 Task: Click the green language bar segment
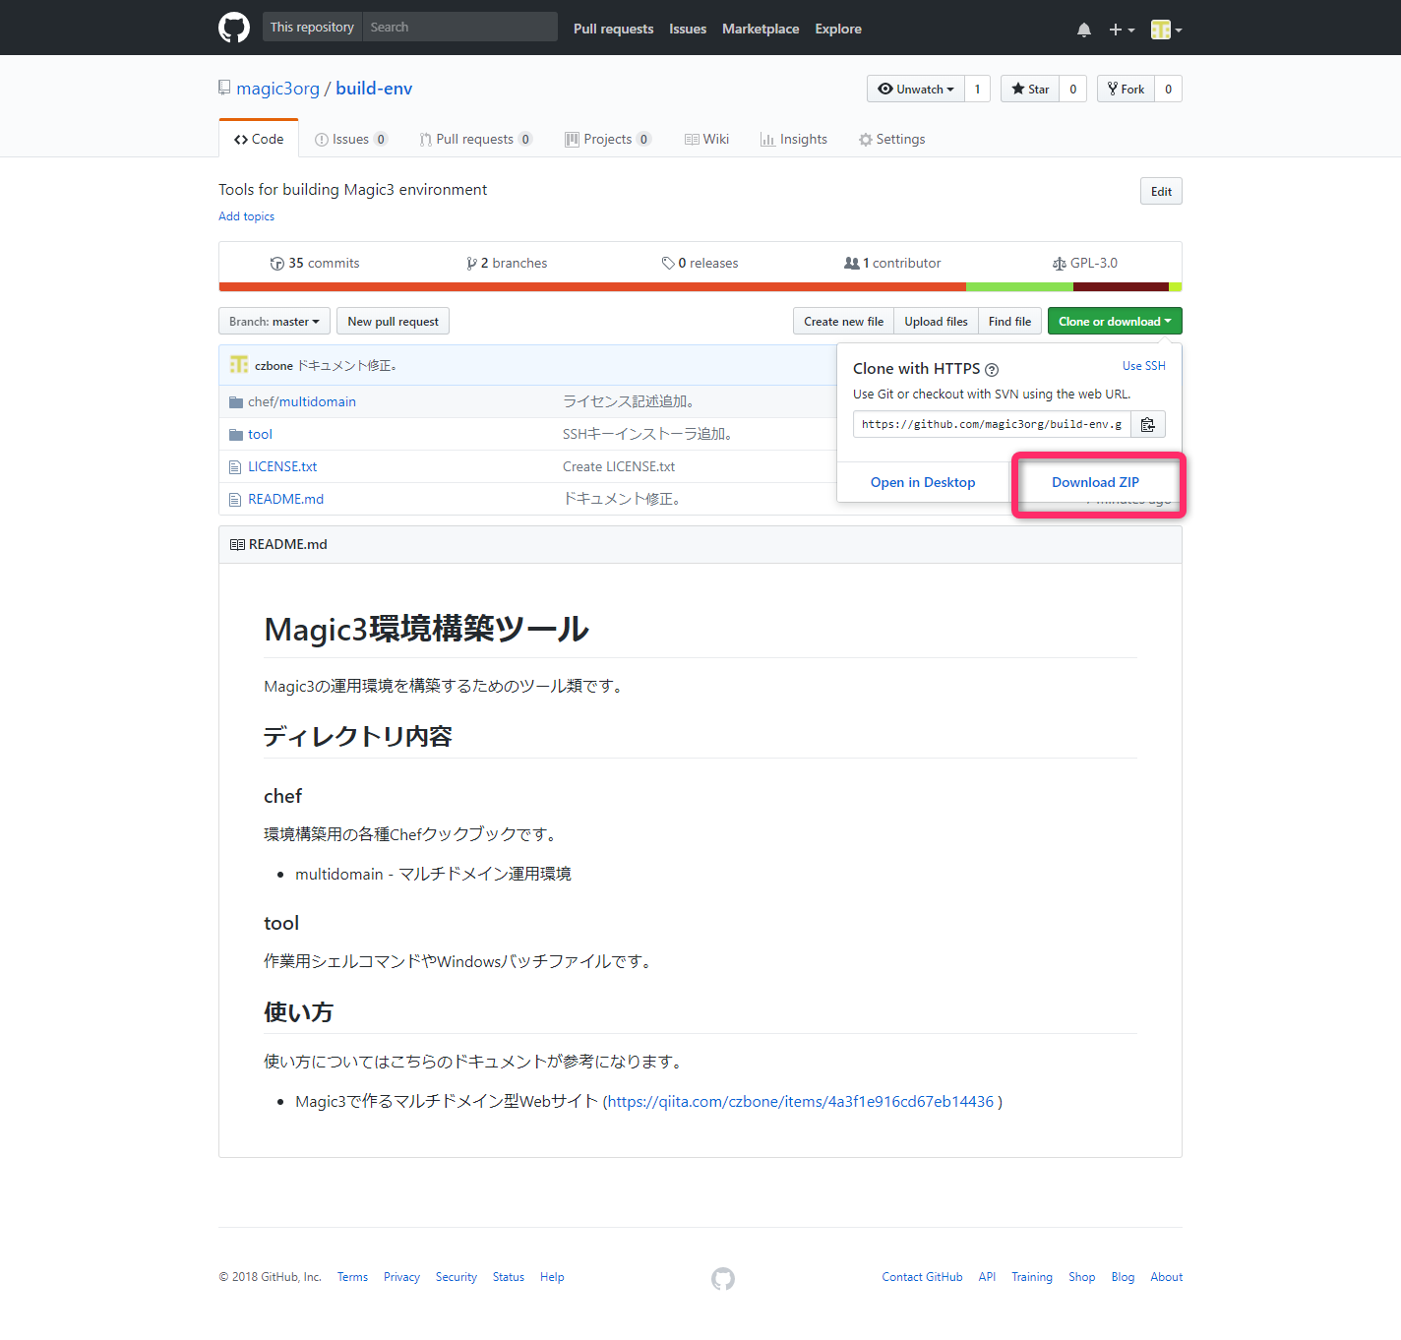click(1019, 287)
